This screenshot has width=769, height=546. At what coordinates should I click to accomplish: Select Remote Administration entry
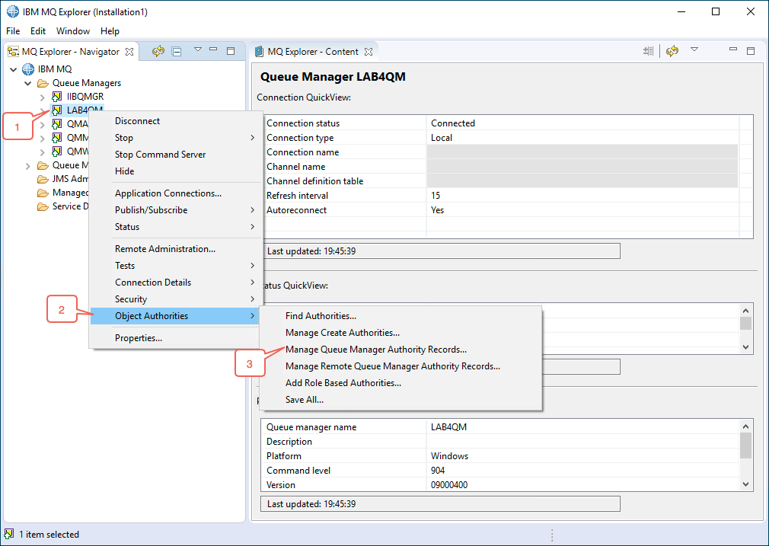176,249
